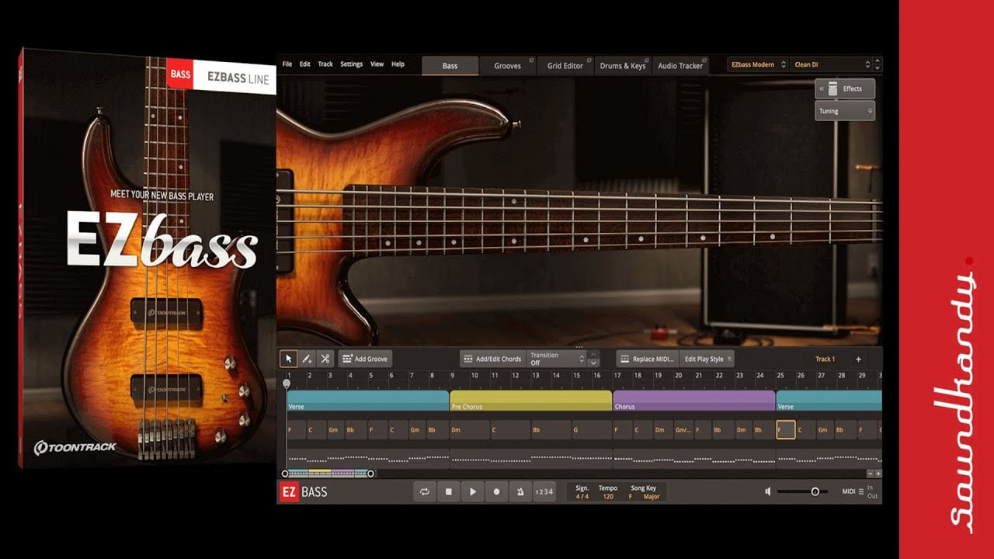This screenshot has height=559, width=994.
Task: Open Add/Edit Chords
Action: pyautogui.click(x=492, y=359)
